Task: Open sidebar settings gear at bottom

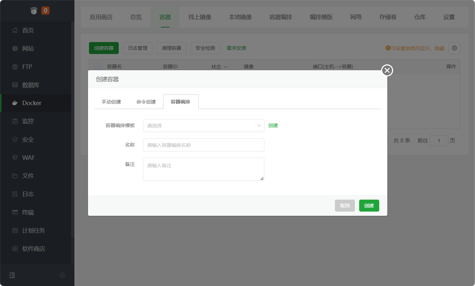Action: 62,275
